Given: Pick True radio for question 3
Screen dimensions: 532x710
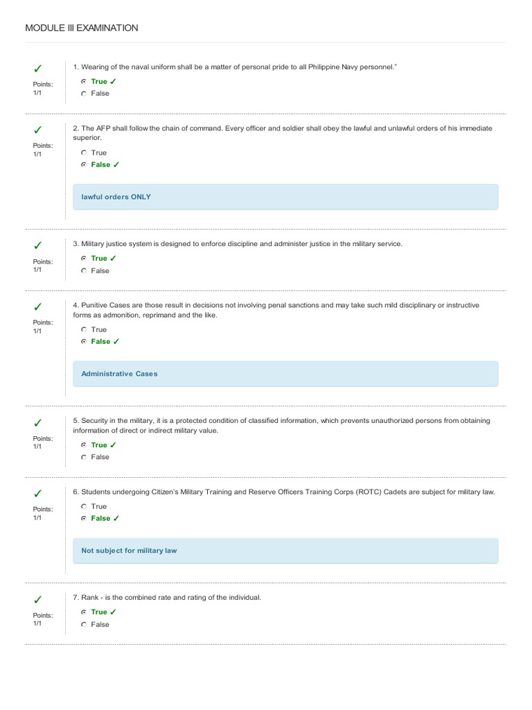Looking at the screenshot, I should (84, 259).
